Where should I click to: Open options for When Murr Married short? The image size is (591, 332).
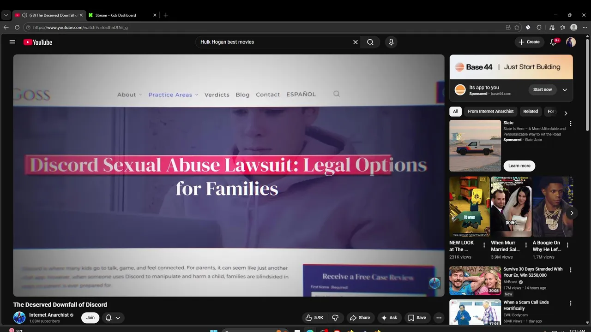526,245
